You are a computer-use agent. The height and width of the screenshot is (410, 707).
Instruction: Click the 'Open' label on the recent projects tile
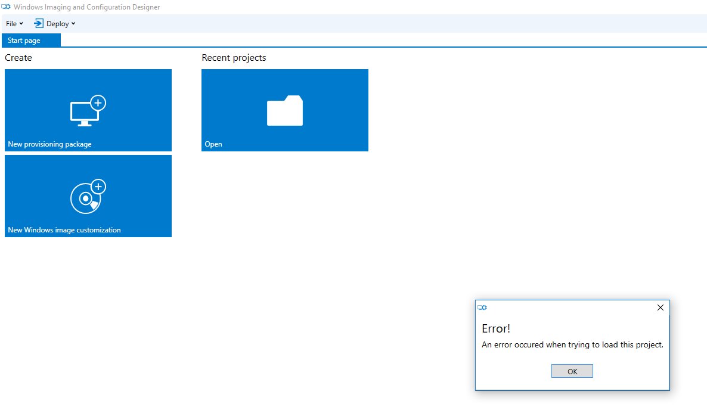pyautogui.click(x=213, y=144)
